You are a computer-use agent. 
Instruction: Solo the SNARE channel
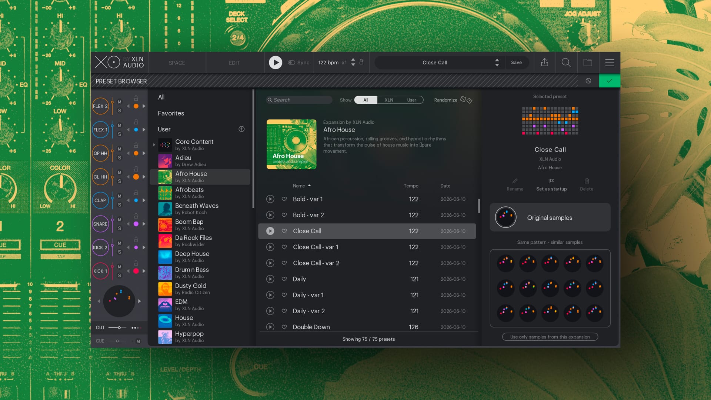(120, 228)
